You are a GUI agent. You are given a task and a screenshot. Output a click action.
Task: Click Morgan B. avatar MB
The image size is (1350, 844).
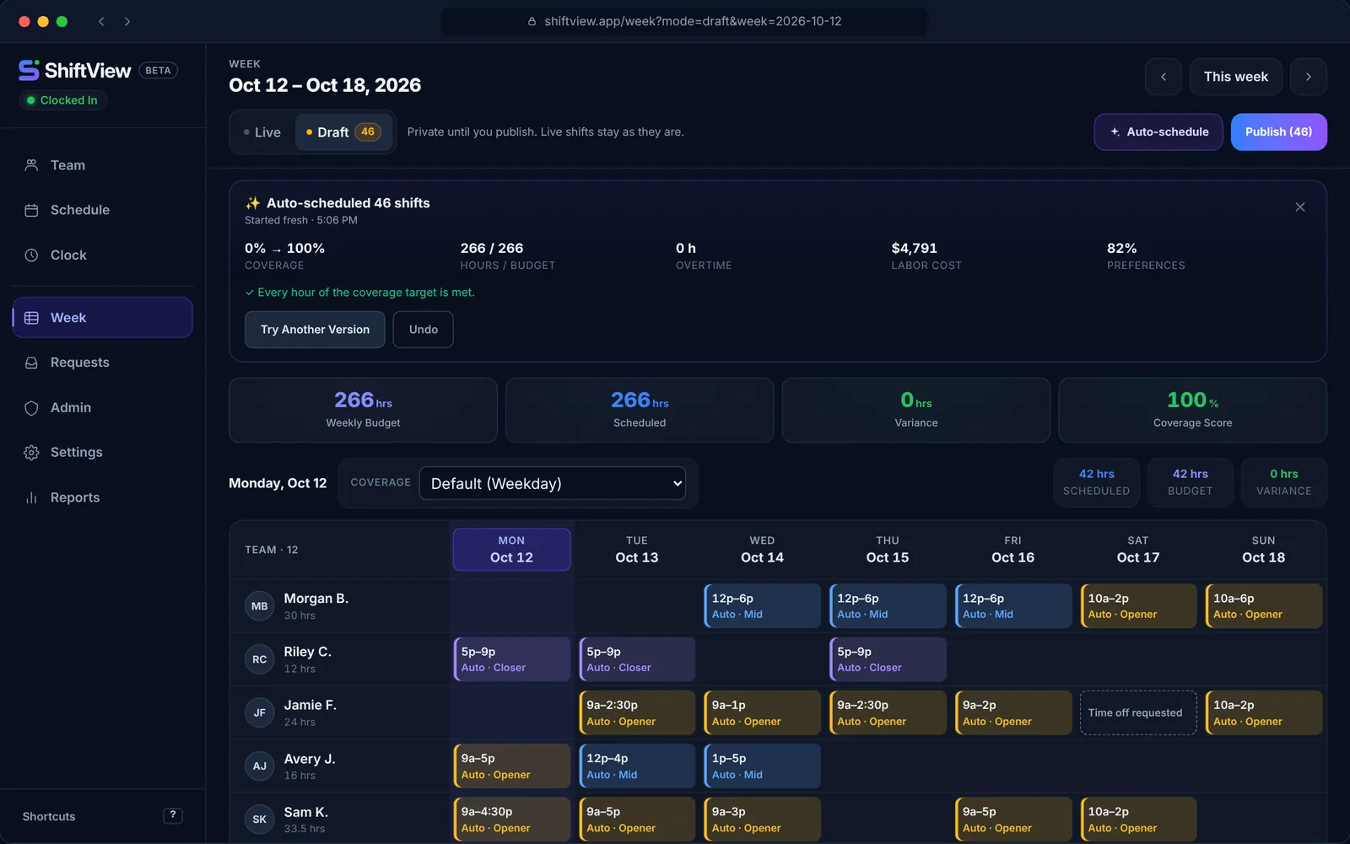[259, 606]
